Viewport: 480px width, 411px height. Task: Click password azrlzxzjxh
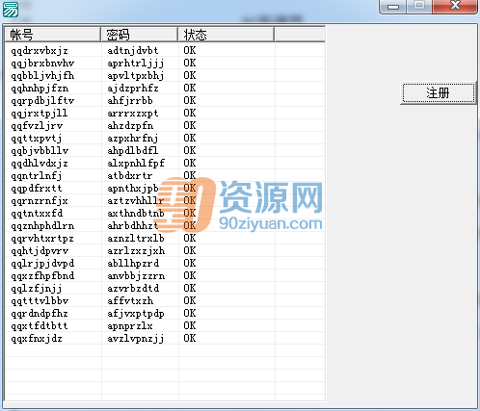(x=136, y=251)
